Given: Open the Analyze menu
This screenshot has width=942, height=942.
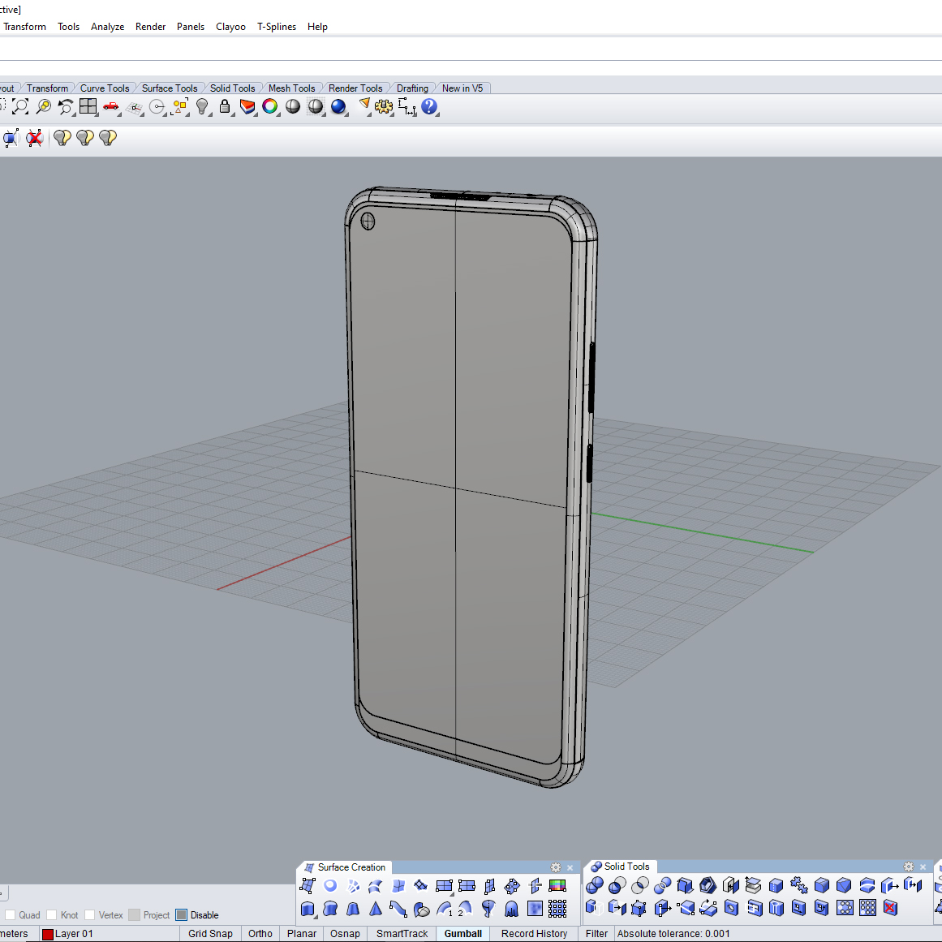Looking at the screenshot, I should point(107,27).
